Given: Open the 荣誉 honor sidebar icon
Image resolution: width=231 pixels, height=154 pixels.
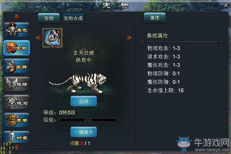Looking at the screenshot, I should 17,120.
